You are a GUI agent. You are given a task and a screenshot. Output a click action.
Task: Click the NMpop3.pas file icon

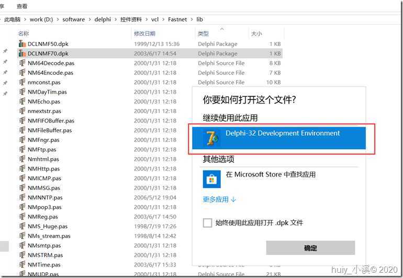click(23, 207)
